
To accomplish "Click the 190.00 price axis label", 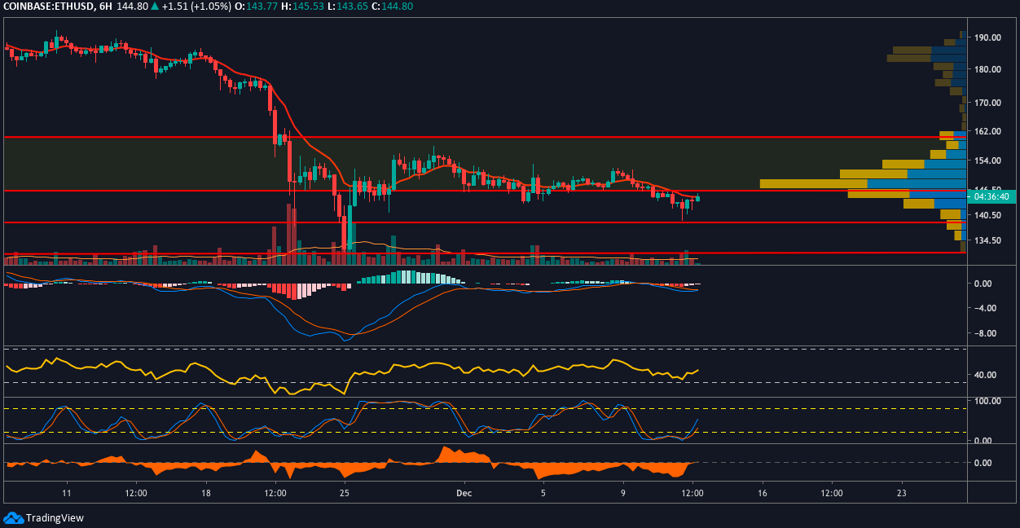I will (x=988, y=37).
